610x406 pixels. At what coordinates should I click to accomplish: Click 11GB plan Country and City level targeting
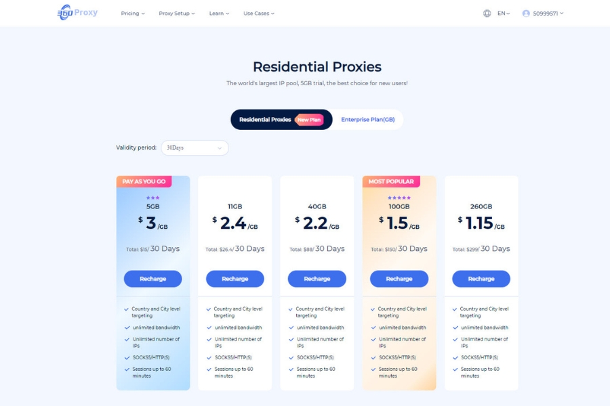pos(238,312)
